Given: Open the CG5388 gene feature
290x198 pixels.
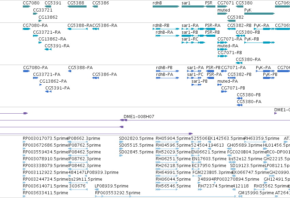Looking at the screenshot, I should (x=77, y=6).
